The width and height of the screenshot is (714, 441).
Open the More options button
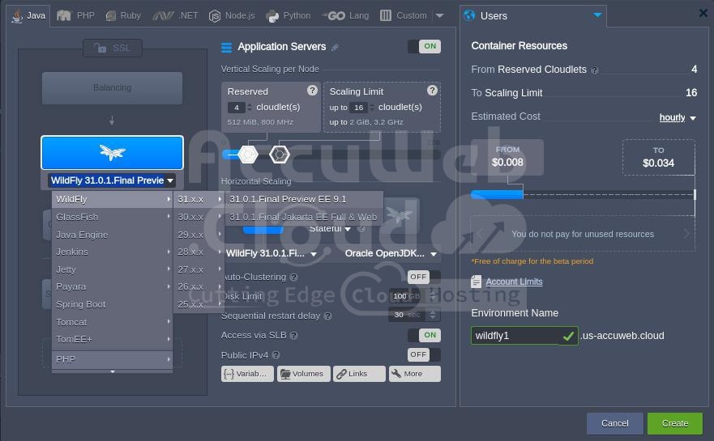coord(415,374)
